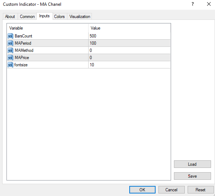Screen dimensions: 215x196
Task: Select the BarsCount value 500 field
Action: point(129,36)
